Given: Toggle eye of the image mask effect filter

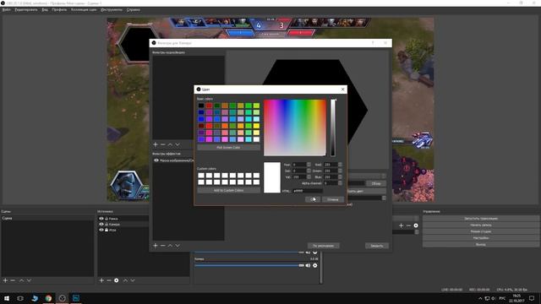Looking at the screenshot, I should (156, 160).
